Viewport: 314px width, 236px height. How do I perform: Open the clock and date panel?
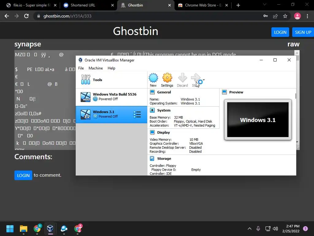click(291, 229)
